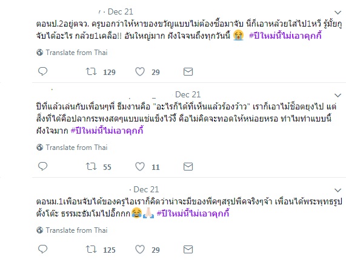Send the first tweet via direct message
This screenshot has width=346, height=260.
point(188,72)
